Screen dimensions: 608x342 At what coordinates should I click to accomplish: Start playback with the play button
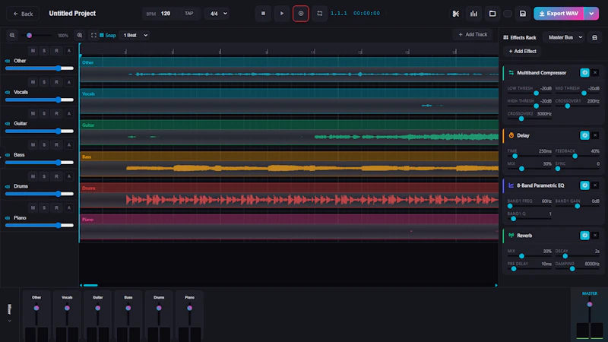tap(282, 14)
